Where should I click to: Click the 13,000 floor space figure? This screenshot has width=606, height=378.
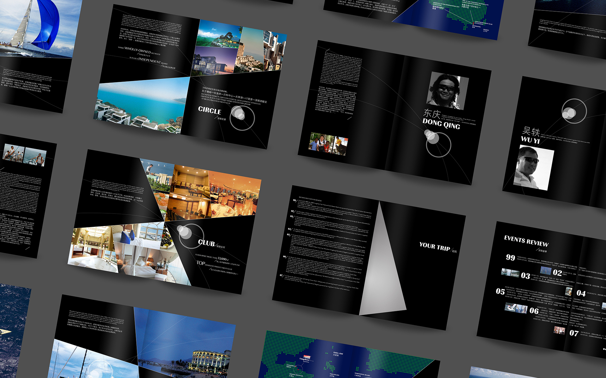pyautogui.click(x=223, y=259)
